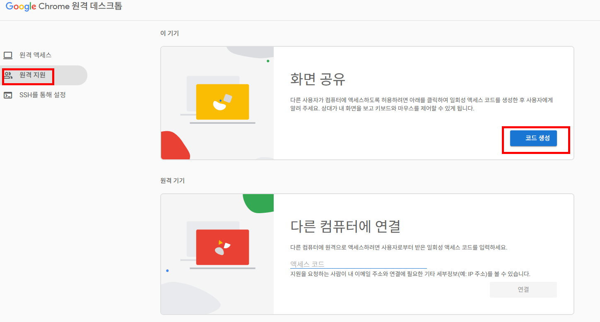The height and width of the screenshot is (322, 600).
Task: Click the 코드 생성 button
Action: click(x=533, y=138)
